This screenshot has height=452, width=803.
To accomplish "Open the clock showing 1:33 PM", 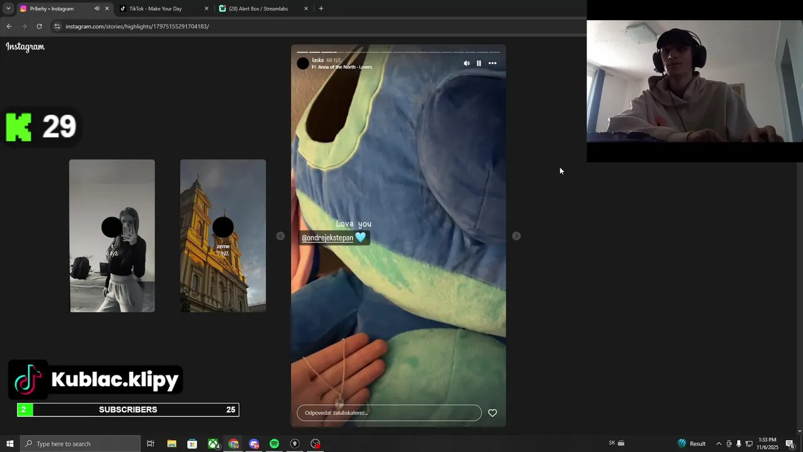I will click(x=767, y=444).
